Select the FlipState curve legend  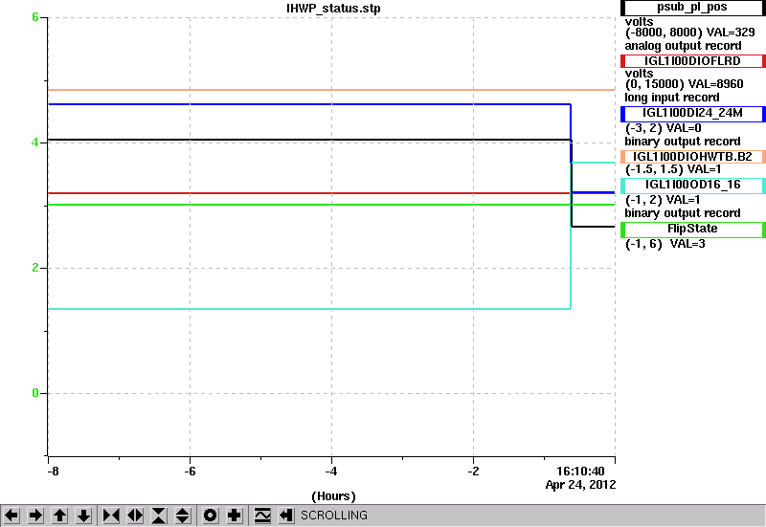click(692, 230)
